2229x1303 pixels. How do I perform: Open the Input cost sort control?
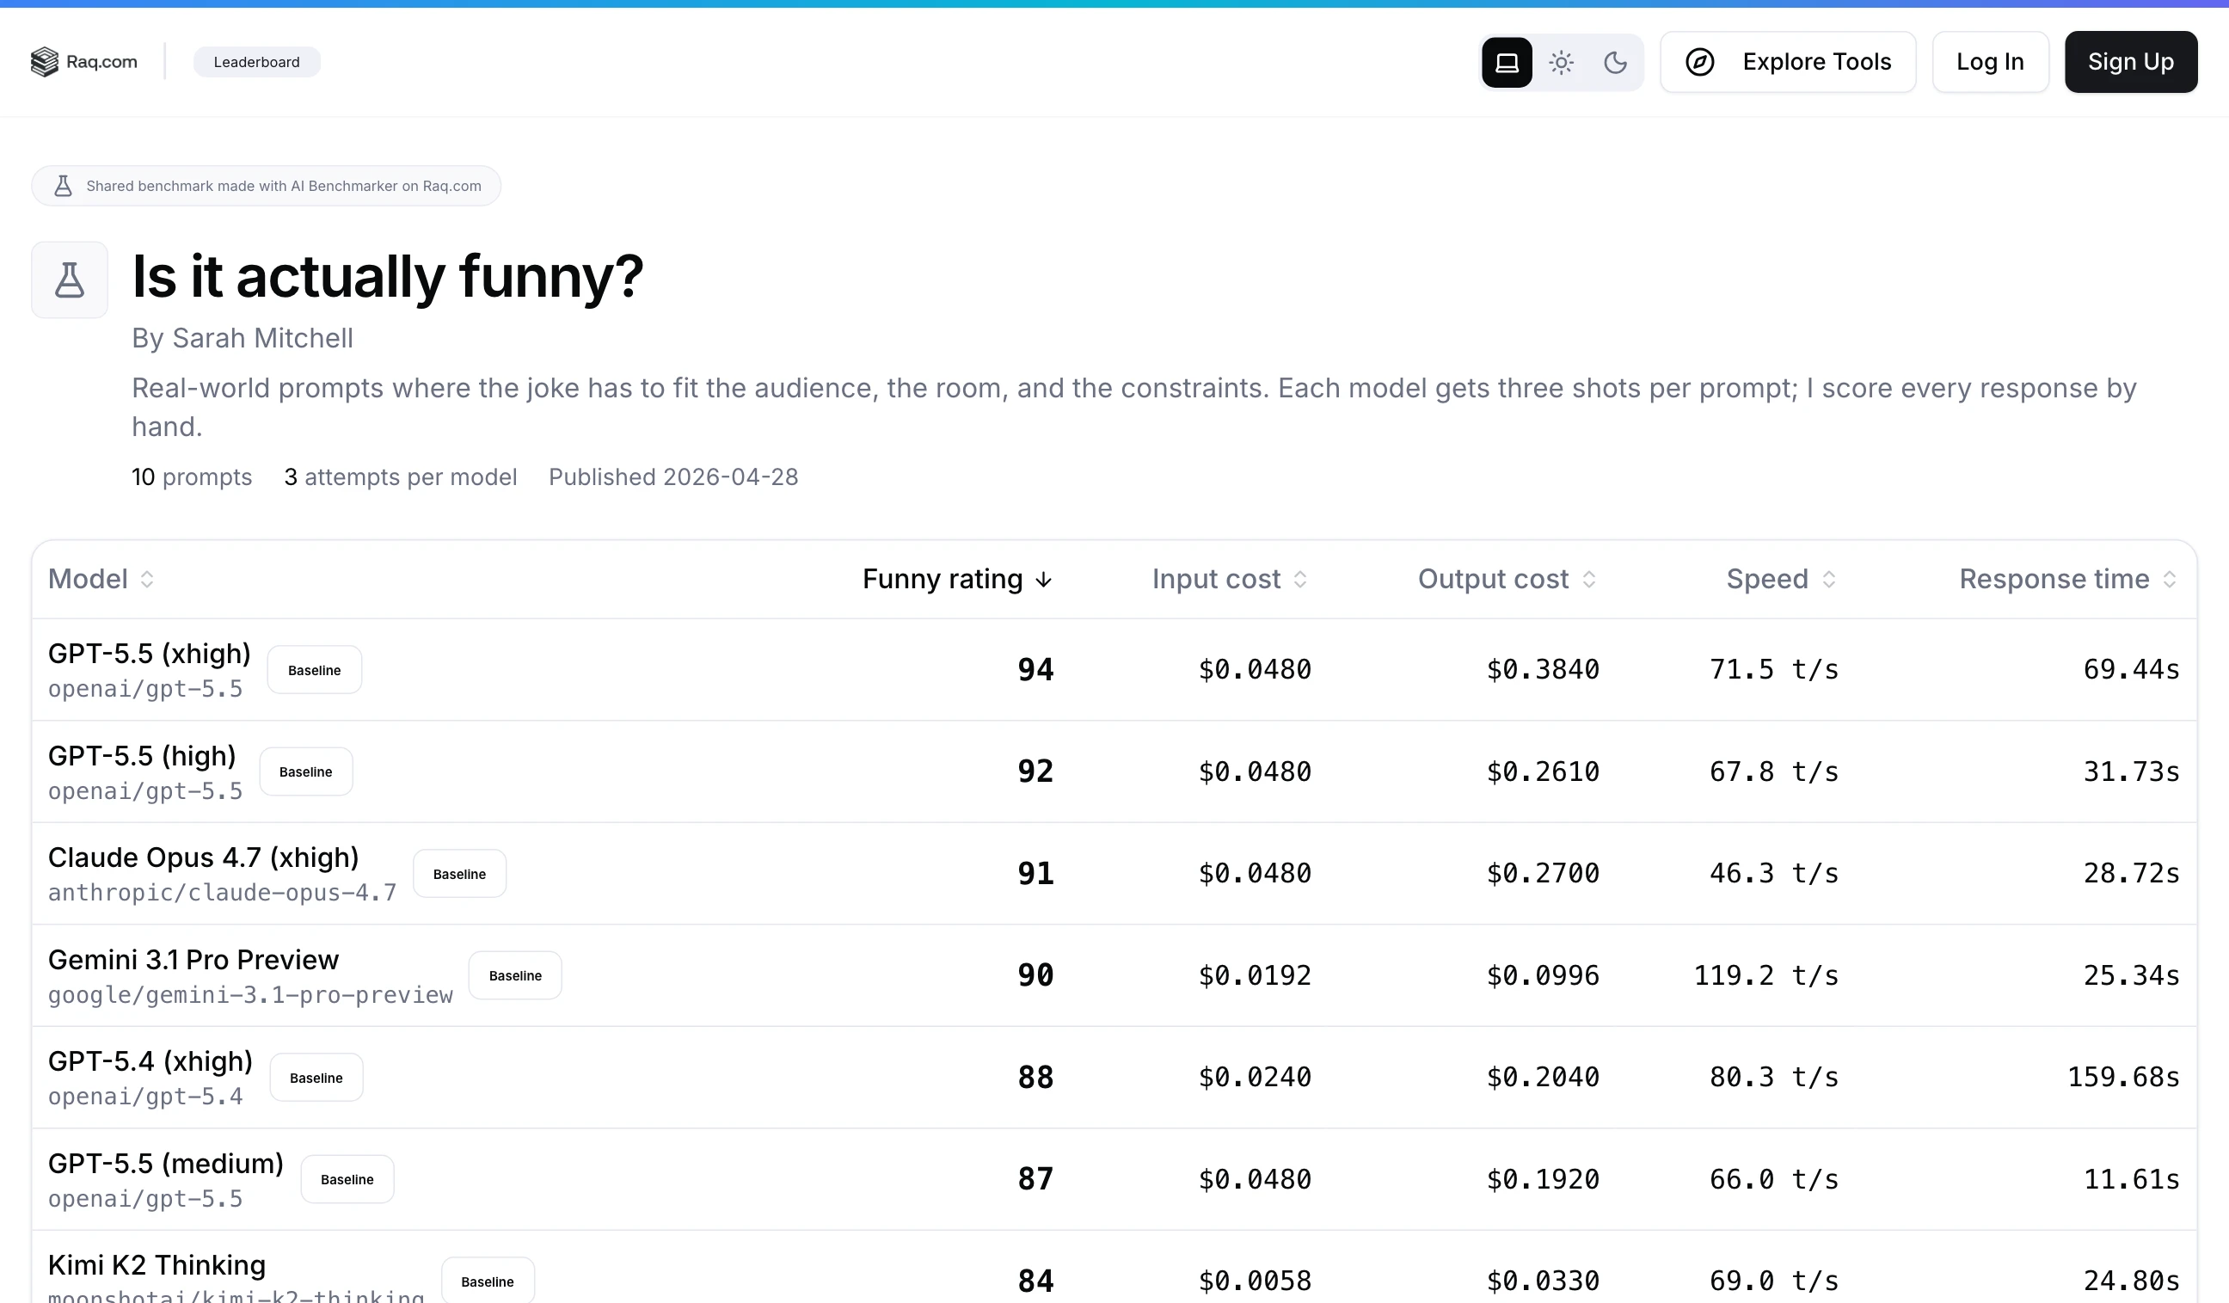pos(1300,580)
